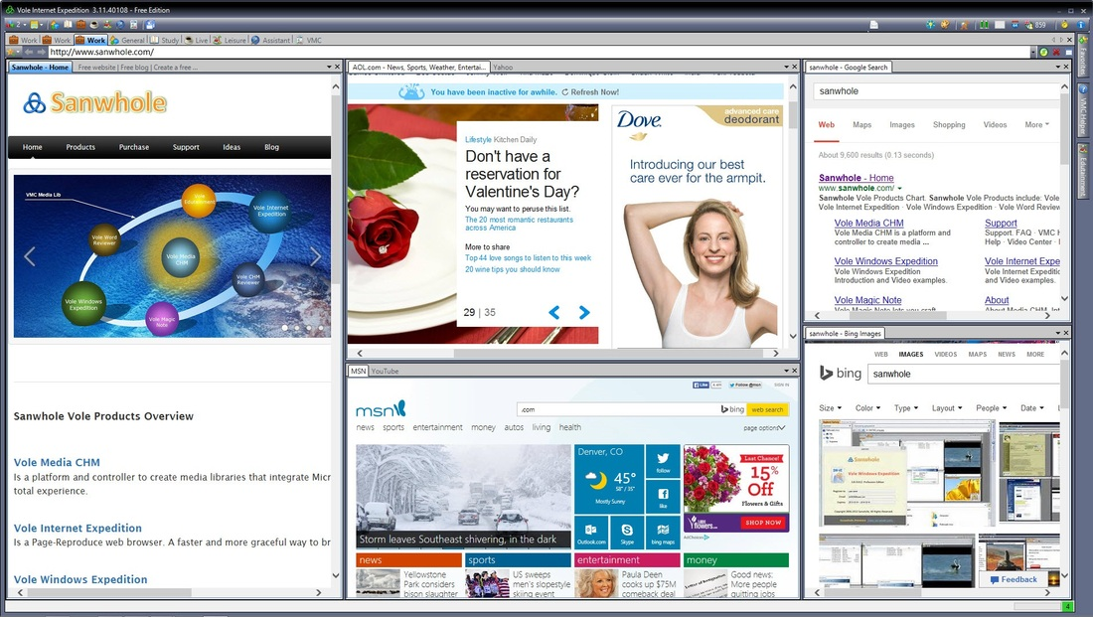Select the Yahoo tab in AOL pane
The image size is (1093, 617).
[x=503, y=68]
